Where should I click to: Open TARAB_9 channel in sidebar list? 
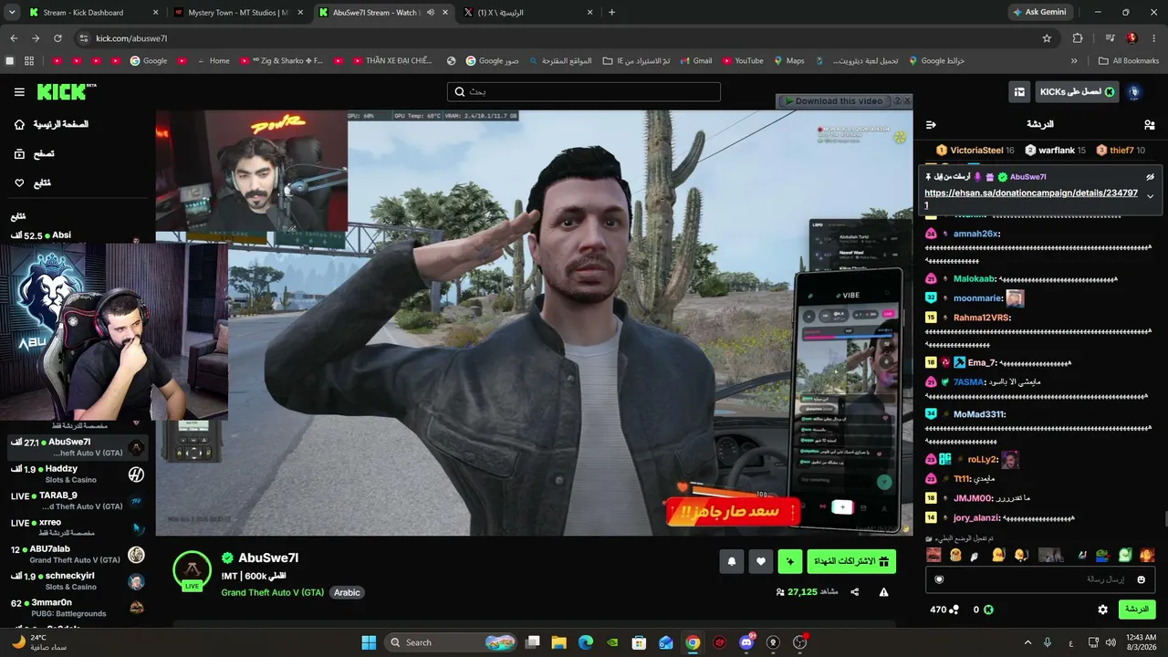pos(78,500)
